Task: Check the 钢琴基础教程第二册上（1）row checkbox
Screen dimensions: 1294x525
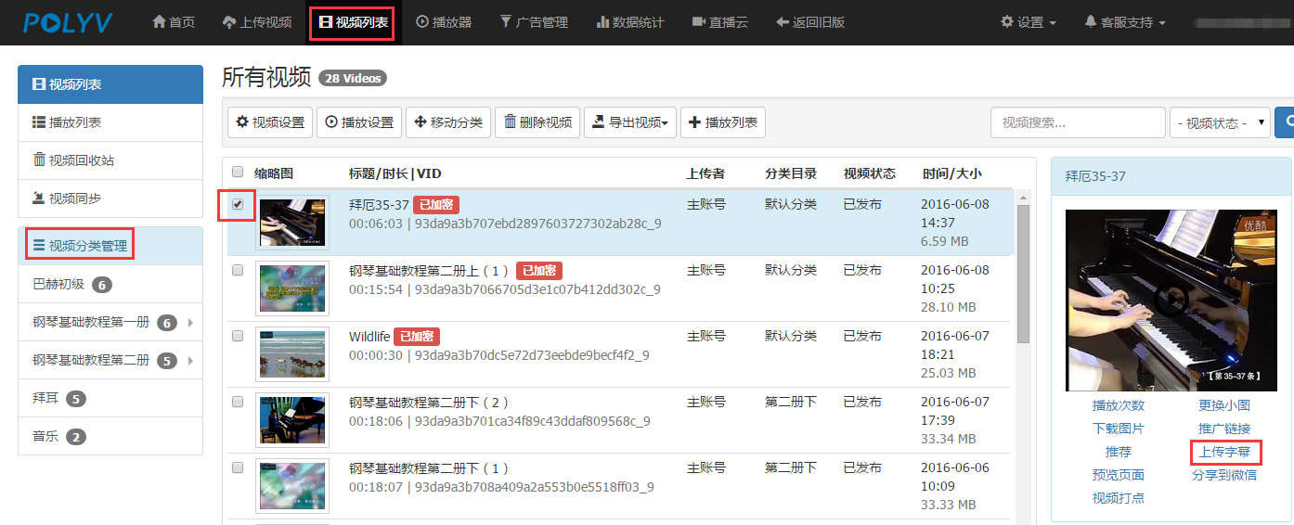Action: coord(238,270)
